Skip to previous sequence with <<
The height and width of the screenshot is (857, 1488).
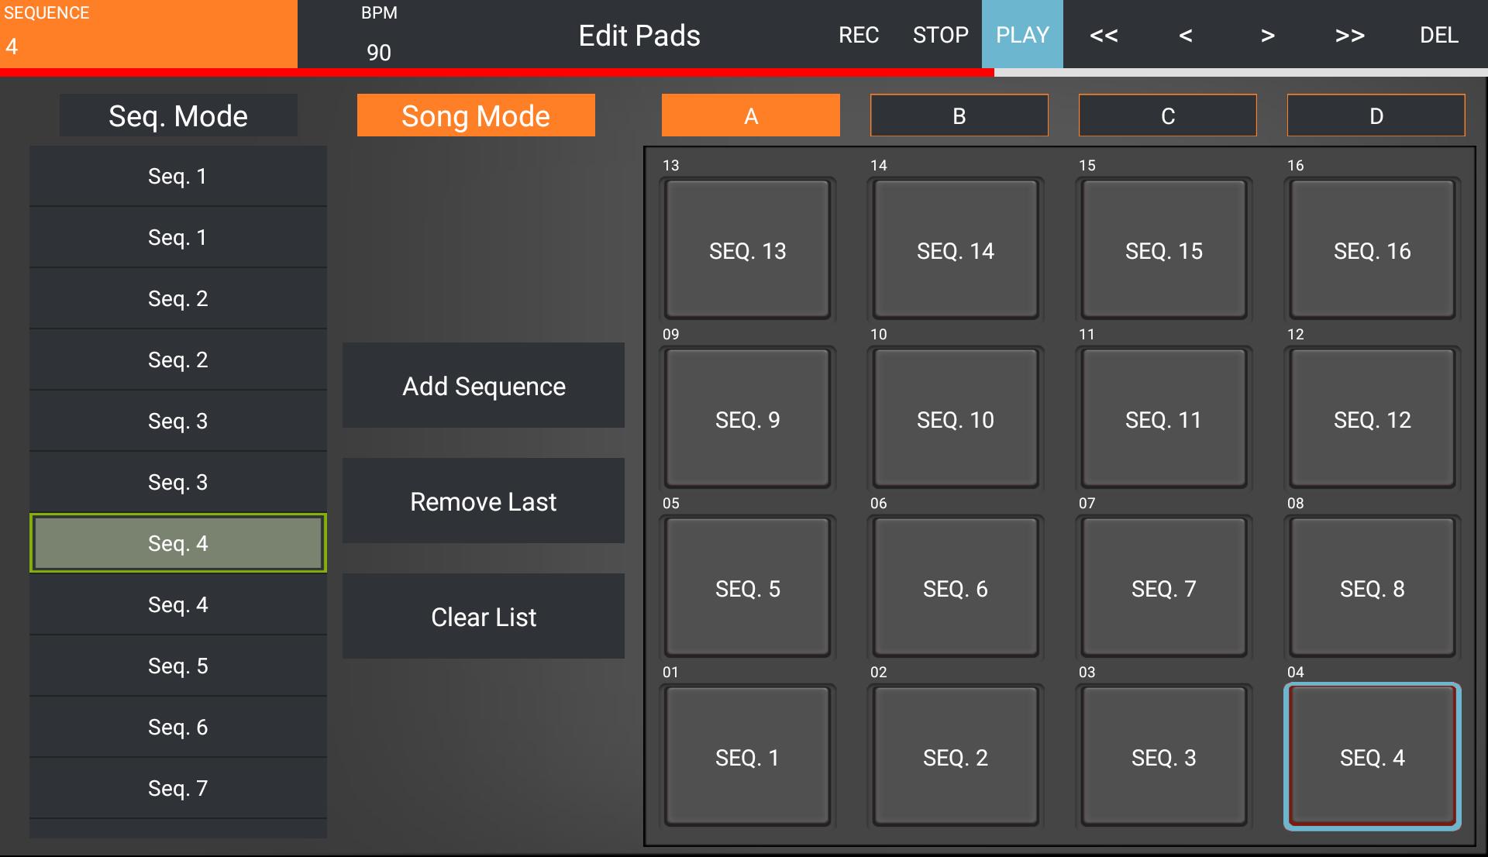tap(1104, 35)
